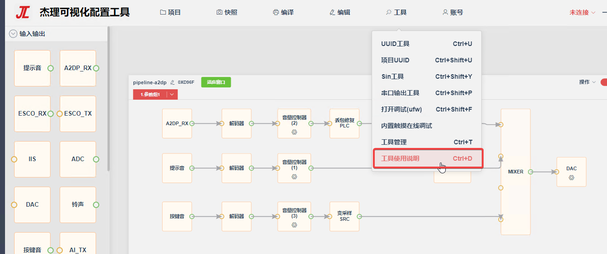Choose UUID工具 from the menu
The image size is (607, 254).
(427, 44)
